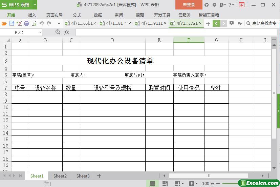Select column D header

(112, 40)
